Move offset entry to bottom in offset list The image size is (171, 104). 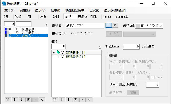pyautogui.click(x=75, y=100)
